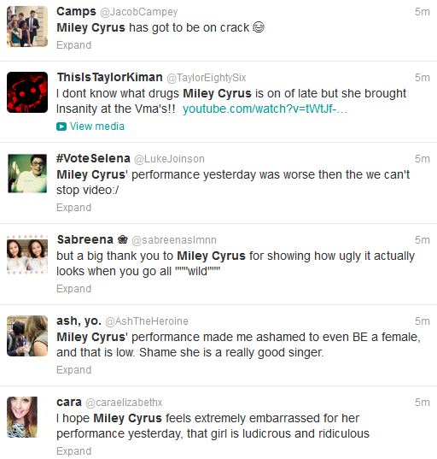Expand the ash, yo. tweet

click(74, 370)
